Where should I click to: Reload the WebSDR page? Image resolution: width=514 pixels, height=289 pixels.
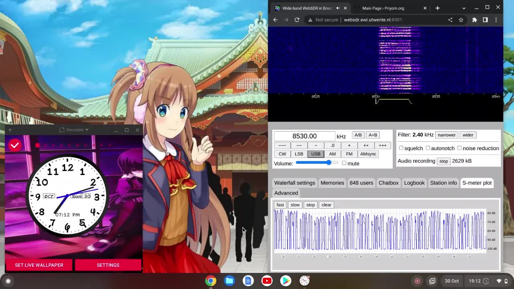pos(297,20)
